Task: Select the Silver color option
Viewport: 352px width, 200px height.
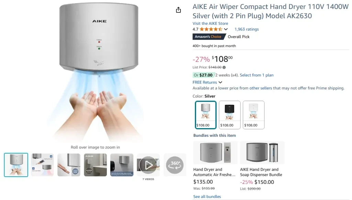Action: (206, 115)
